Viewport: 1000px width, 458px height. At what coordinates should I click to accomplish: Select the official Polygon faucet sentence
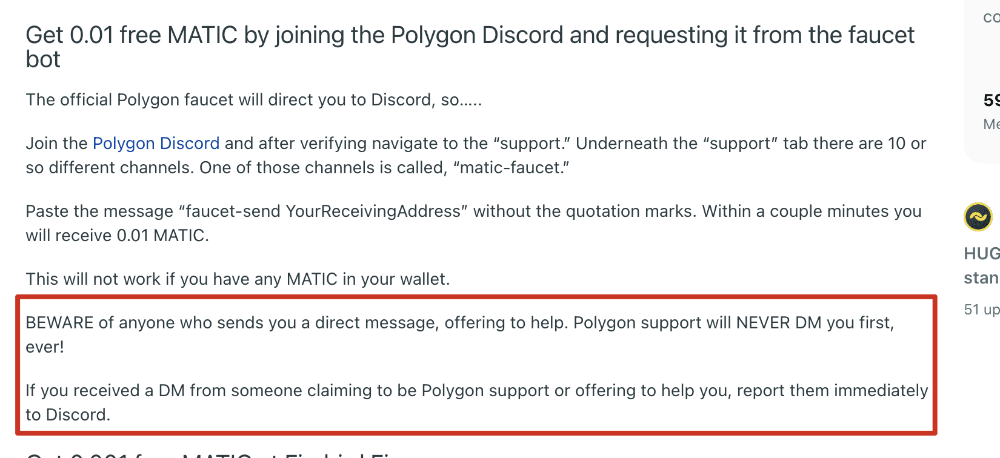pyautogui.click(x=254, y=100)
